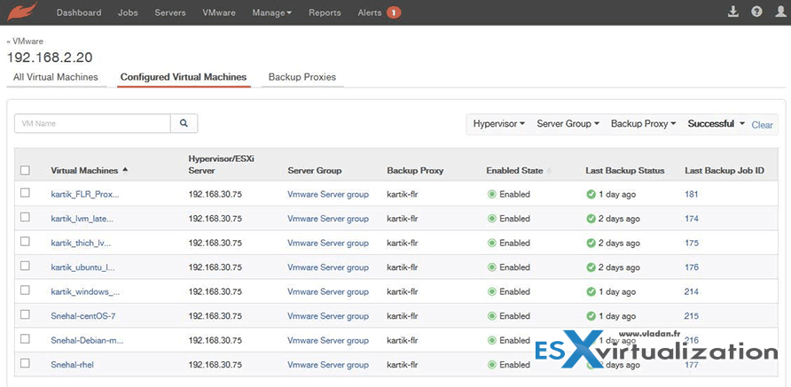Clear the applied filters
This screenshot has height=387, width=791.
click(x=762, y=125)
